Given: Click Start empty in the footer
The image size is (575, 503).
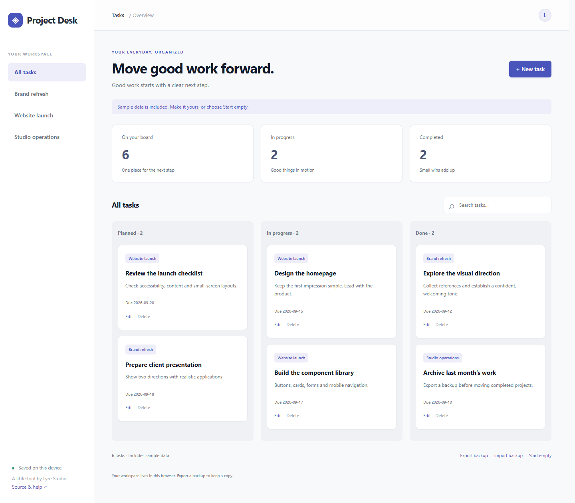Looking at the screenshot, I should pyautogui.click(x=540, y=455).
